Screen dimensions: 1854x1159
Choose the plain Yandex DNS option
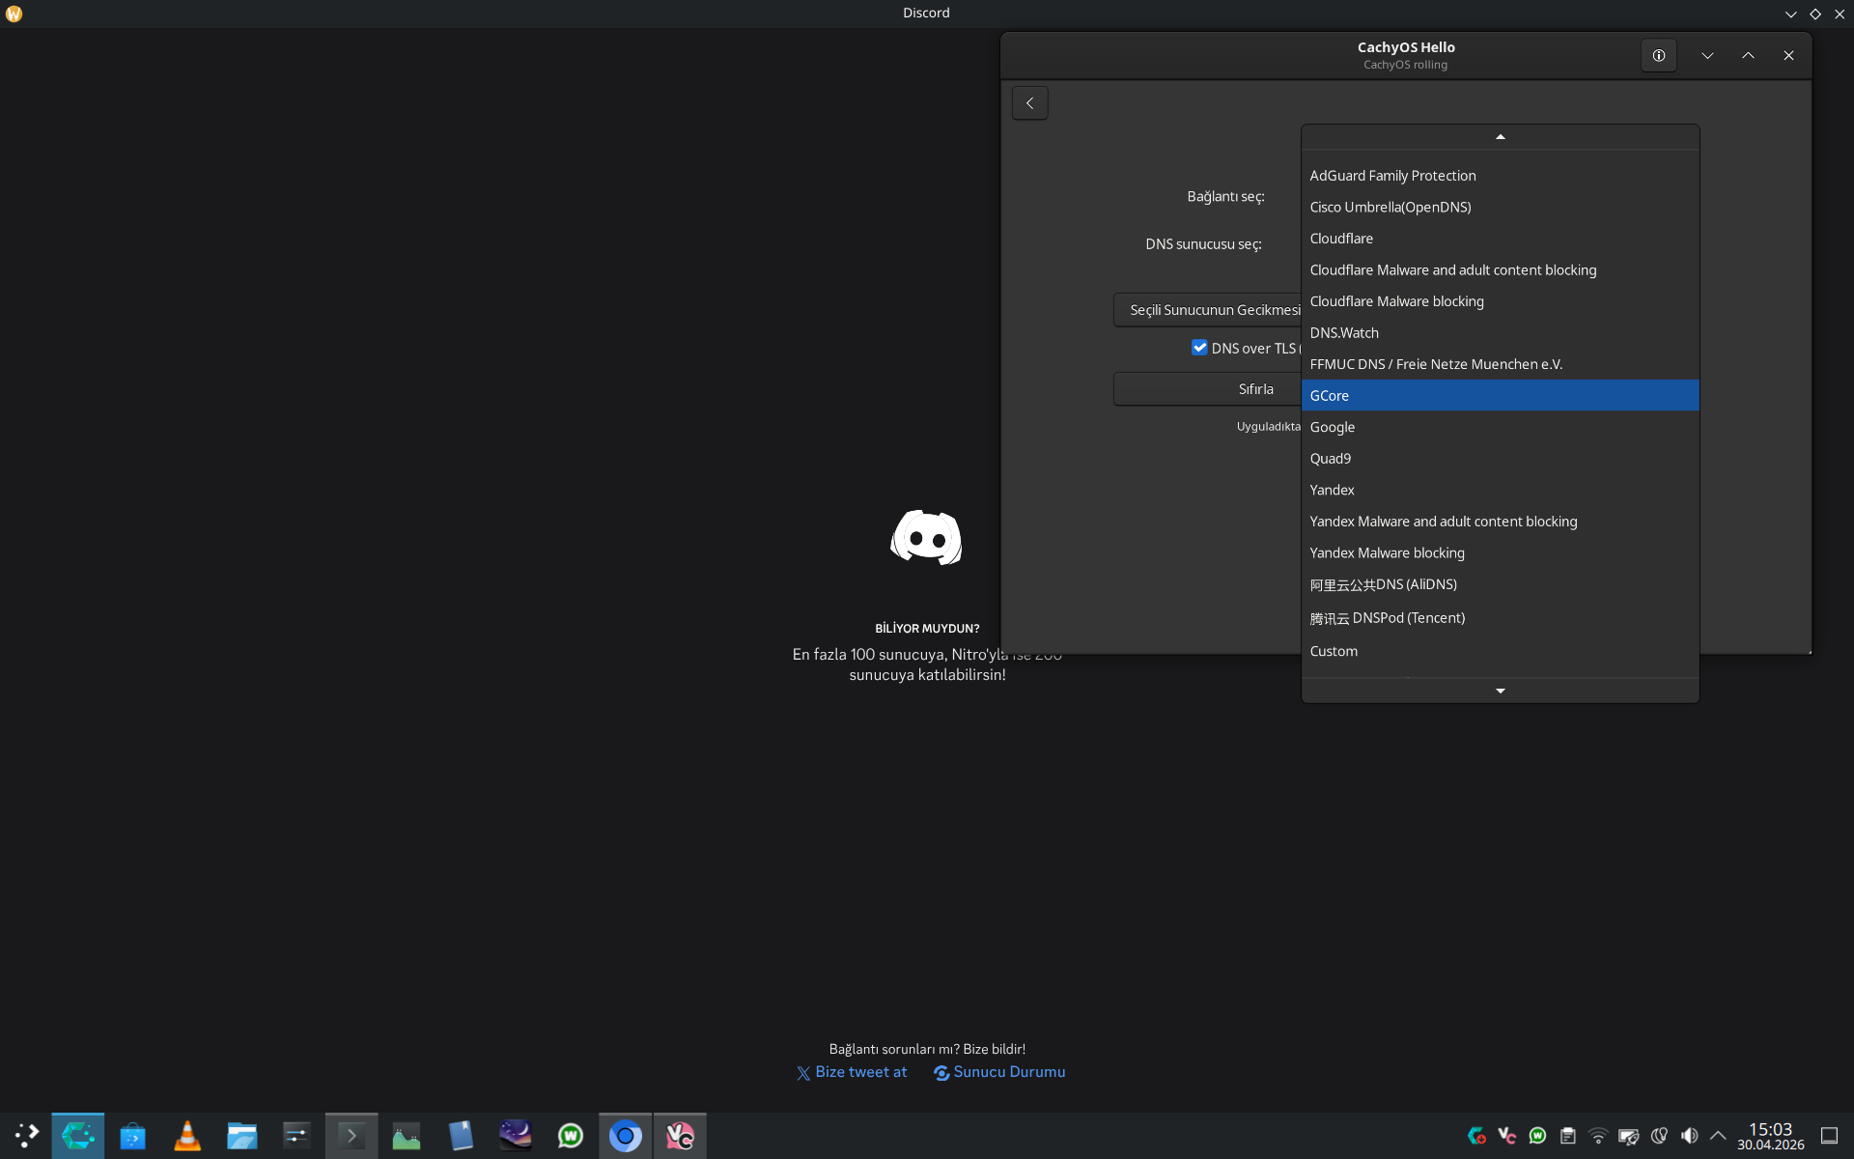pyautogui.click(x=1500, y=490)
